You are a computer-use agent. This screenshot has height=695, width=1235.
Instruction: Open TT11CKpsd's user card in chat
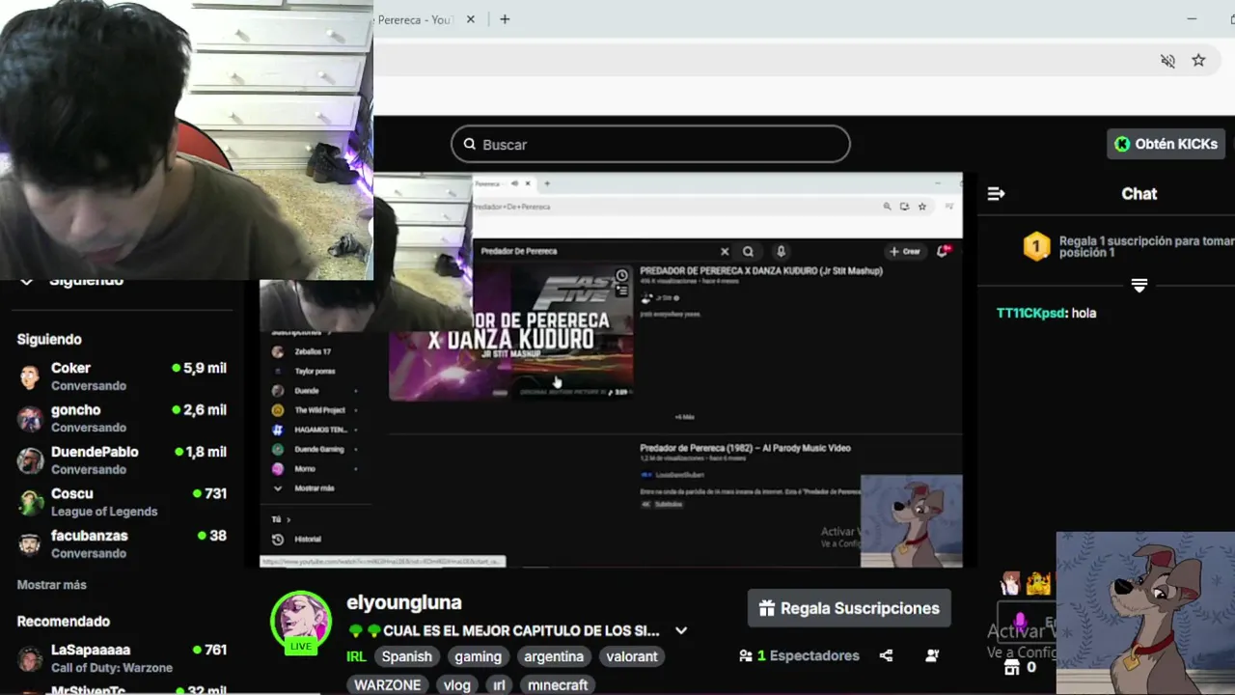pyautogui.click(x=1032, y=313)
